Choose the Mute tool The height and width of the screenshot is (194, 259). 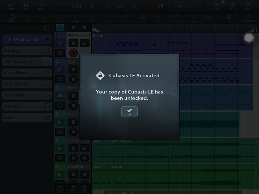pyautogui.click(x=91, y=18)
